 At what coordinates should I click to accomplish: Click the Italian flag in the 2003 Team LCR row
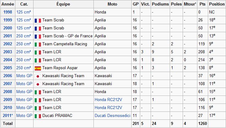[x=38, y=52]
